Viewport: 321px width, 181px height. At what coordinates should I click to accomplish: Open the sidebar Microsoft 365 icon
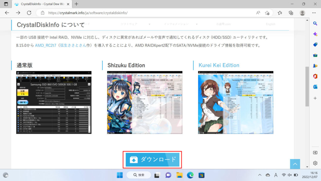315,76
